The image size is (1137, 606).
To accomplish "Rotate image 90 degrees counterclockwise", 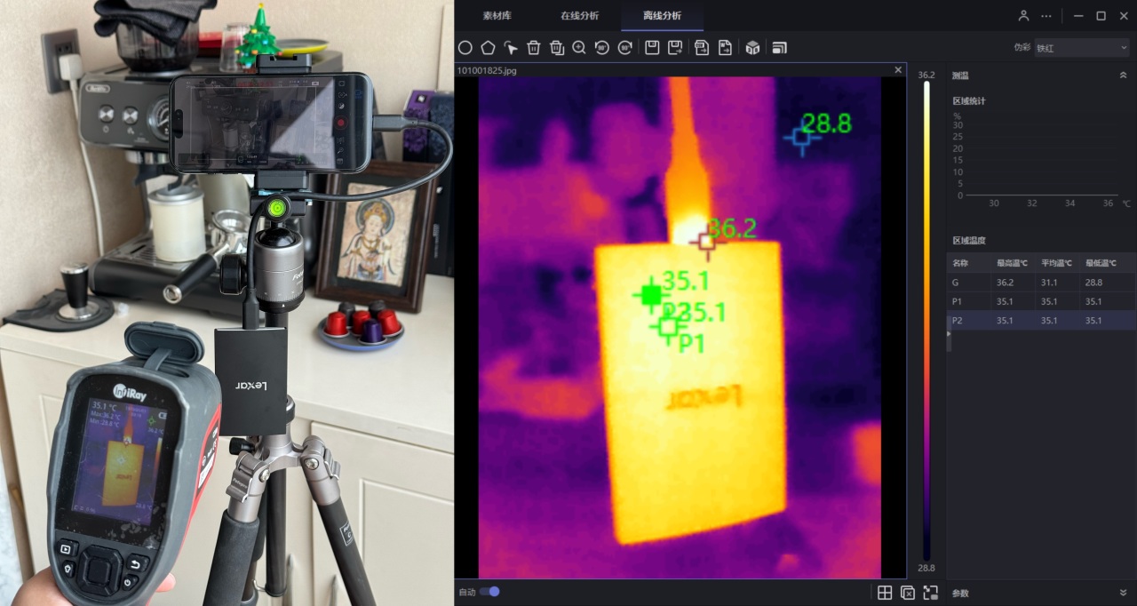I will click(x=602, y=48).
